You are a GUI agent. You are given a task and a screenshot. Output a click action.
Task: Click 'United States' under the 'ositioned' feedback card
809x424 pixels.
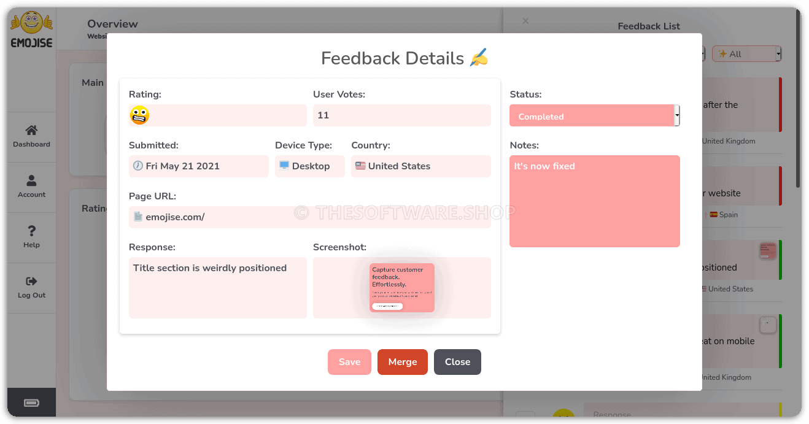(x=730, y=289)
